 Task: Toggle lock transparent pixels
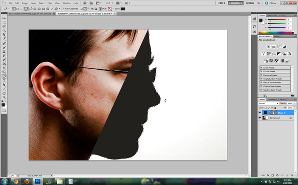(x=266, y=108)
